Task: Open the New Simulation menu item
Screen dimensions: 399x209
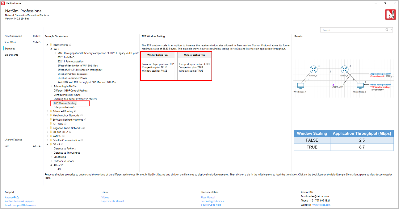Action: click(x=13, y=36)
